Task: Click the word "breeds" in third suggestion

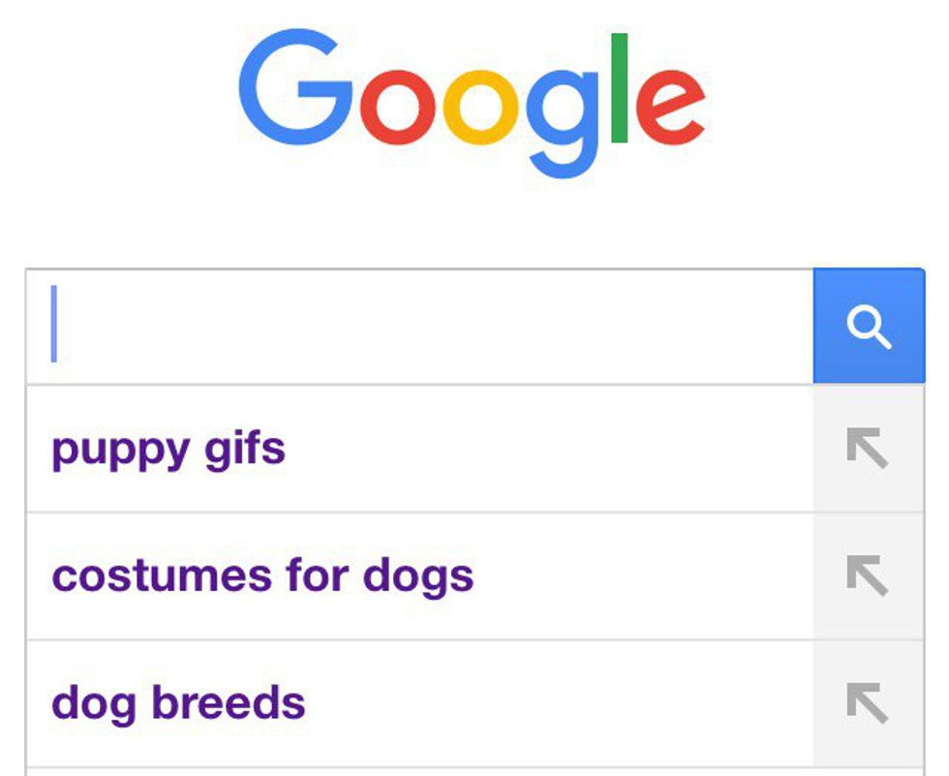Action: point(230,703)
